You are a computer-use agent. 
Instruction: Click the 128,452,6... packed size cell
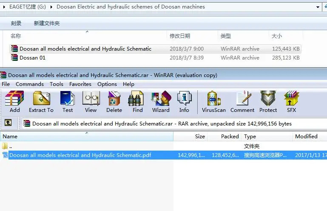click(x=225, y=155)
